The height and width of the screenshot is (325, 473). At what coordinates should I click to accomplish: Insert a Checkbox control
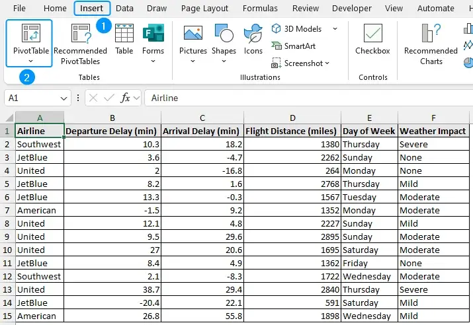tap(373, 39)
